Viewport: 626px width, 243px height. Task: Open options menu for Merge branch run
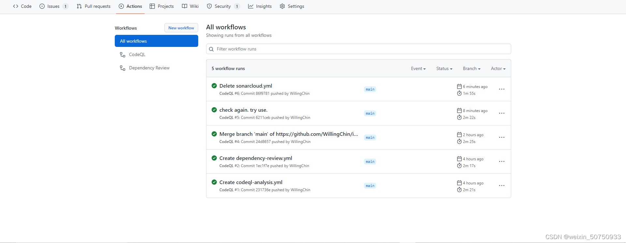click(502, 137)
